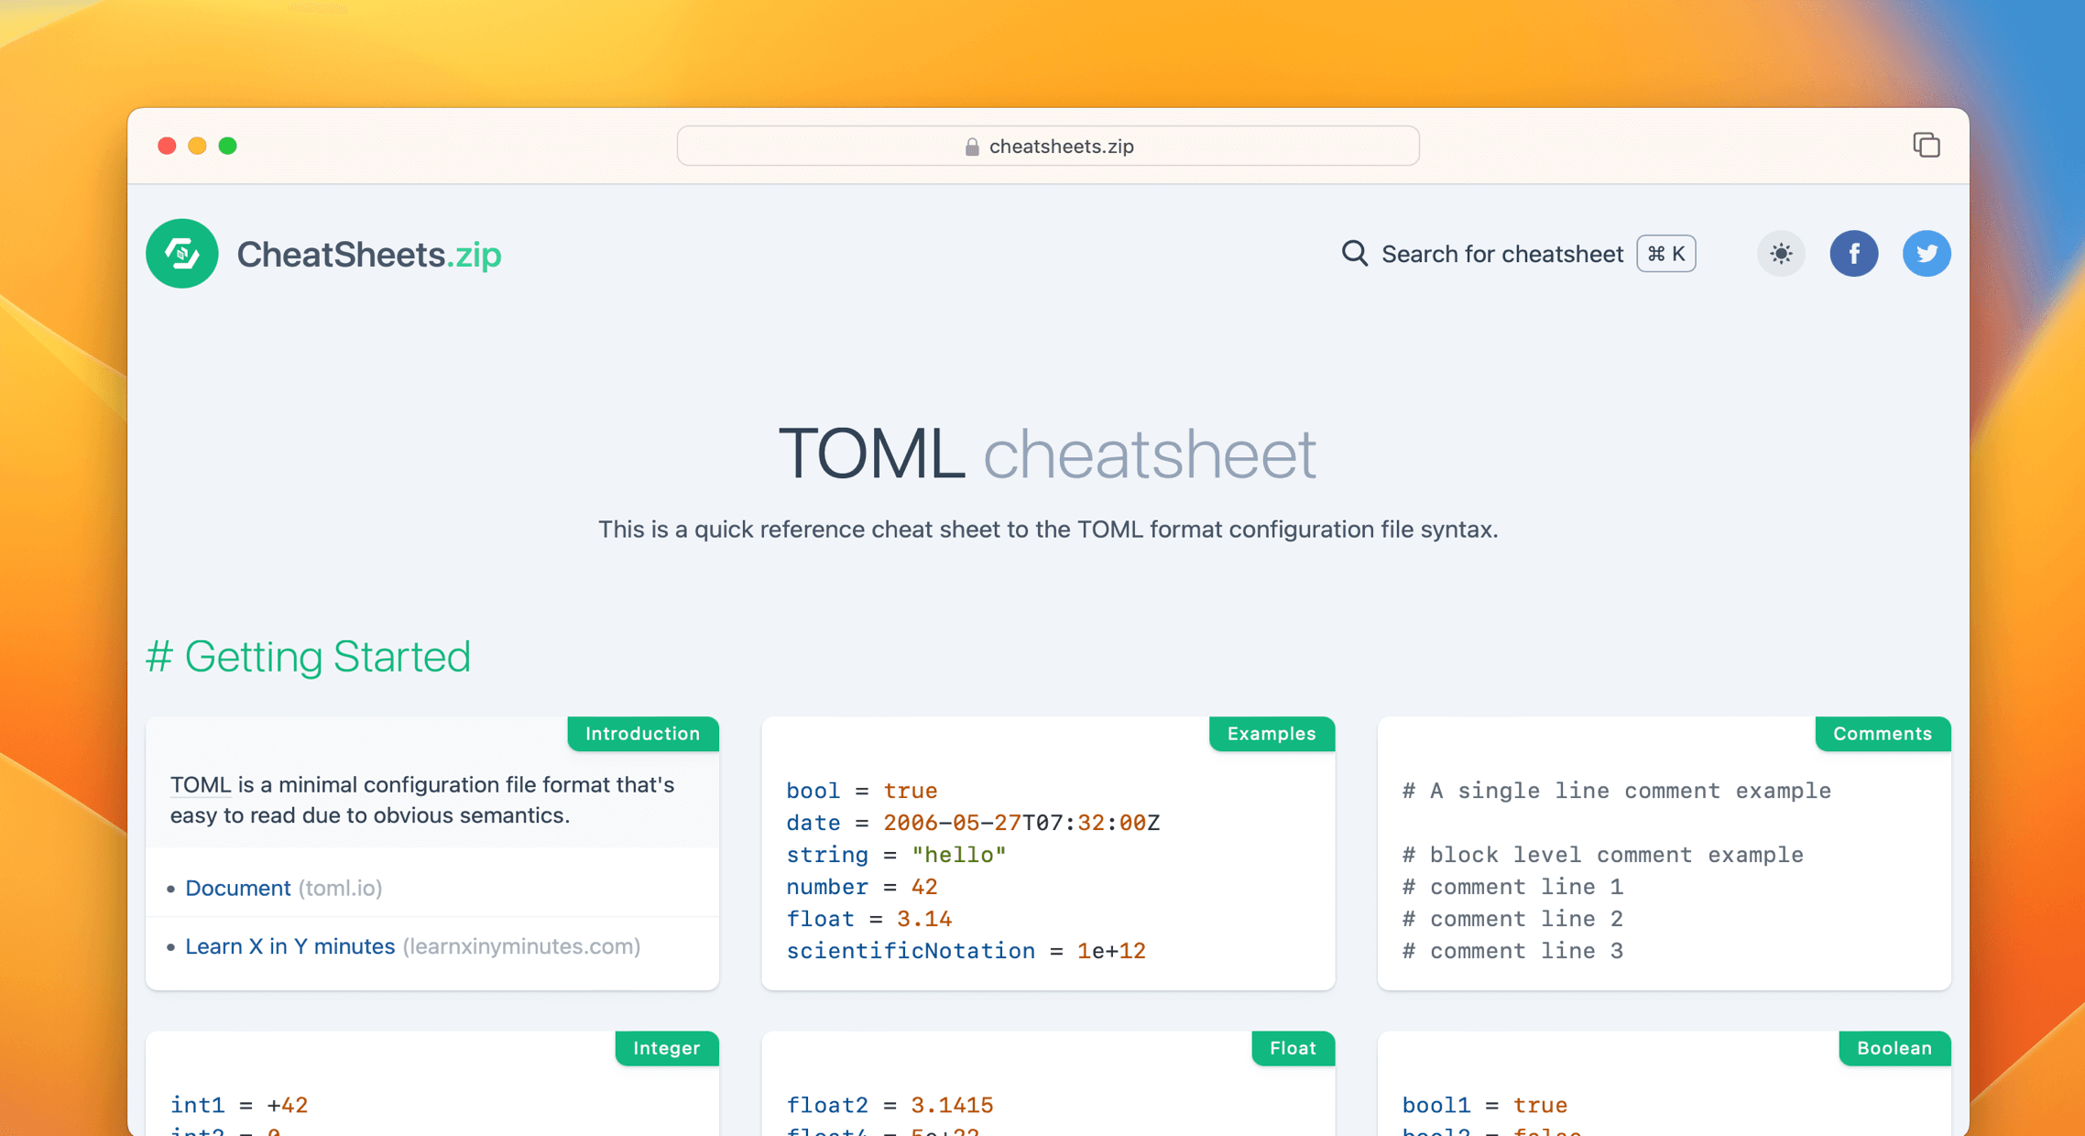Open the Document (toml.io) link
The height and width of the screenshot is (1136, 2085).
[x=238, y=887]
